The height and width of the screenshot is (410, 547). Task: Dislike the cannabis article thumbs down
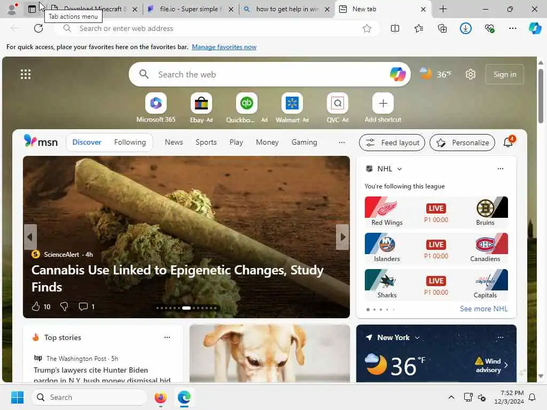[64, 306]
